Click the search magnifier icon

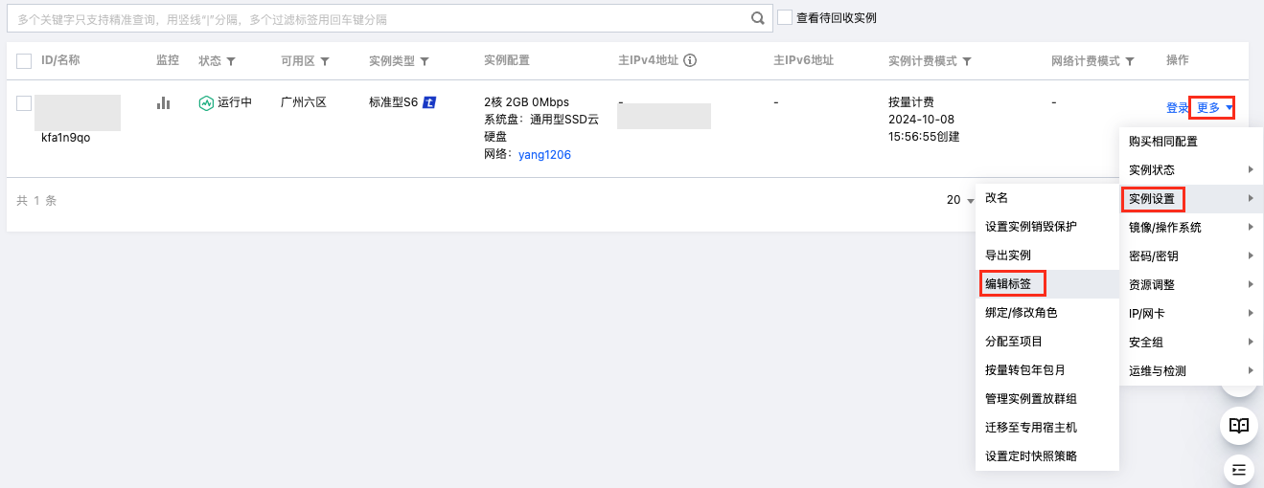[x=757, y=18]
